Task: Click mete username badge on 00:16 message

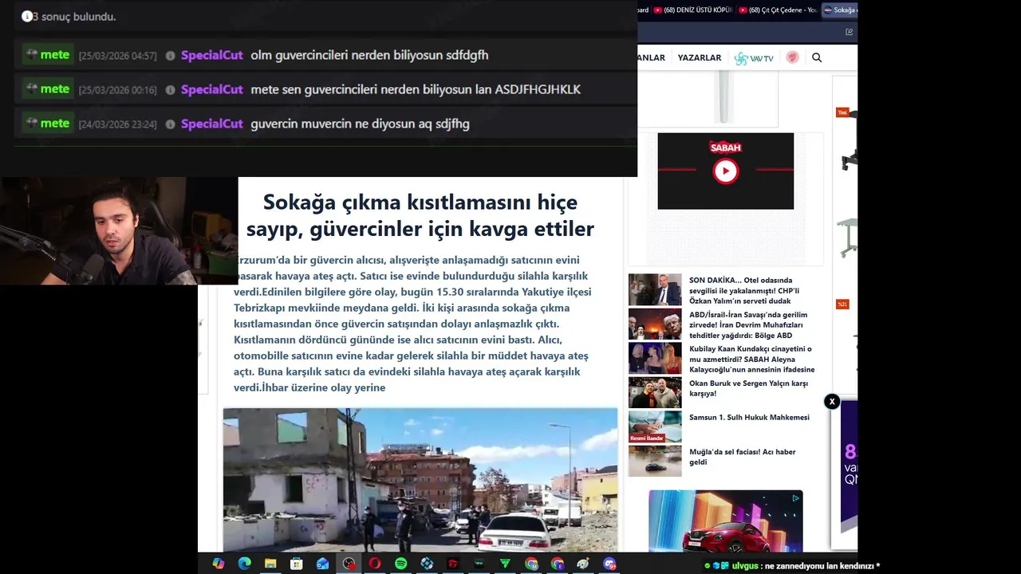Action: (48, 89)
